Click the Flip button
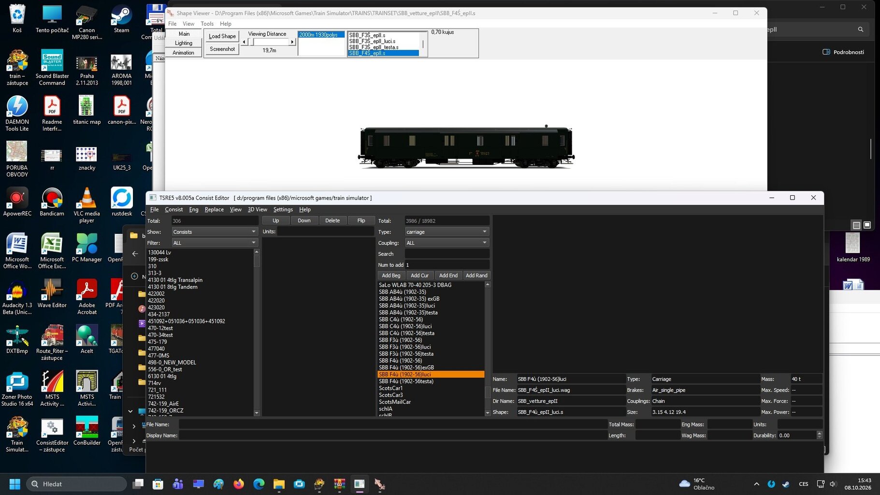Screen dimensions: 880x495 [x=361, y=220]
